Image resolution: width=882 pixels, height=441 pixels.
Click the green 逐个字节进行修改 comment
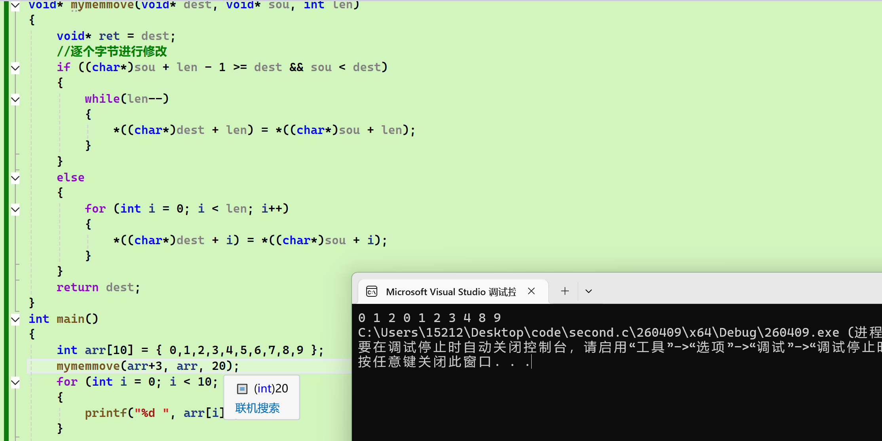[x=112, y=51]
